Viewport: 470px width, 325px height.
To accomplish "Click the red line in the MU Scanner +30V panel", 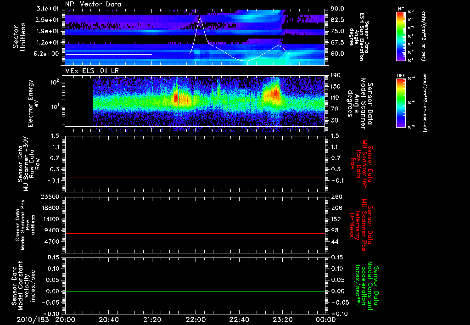I will click(195, 178).
